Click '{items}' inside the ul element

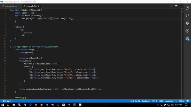(28, 33)
